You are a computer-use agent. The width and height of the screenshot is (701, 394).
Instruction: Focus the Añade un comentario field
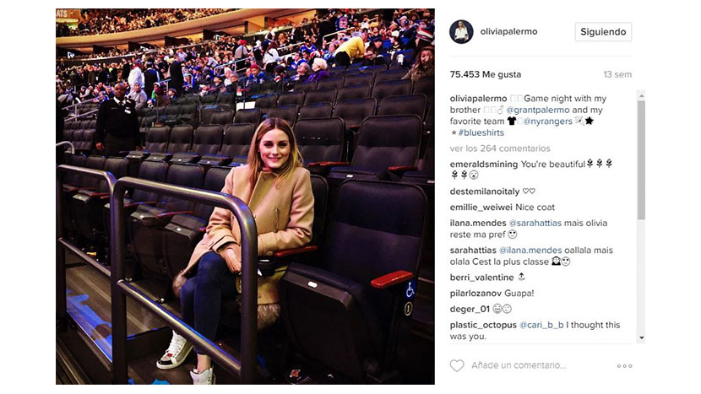pos(519,365)
